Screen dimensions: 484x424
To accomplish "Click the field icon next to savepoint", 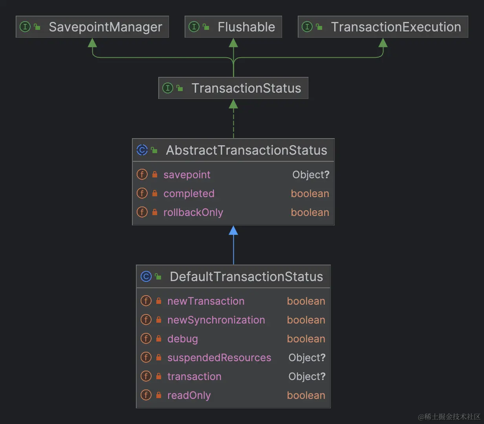I will 142,174.
